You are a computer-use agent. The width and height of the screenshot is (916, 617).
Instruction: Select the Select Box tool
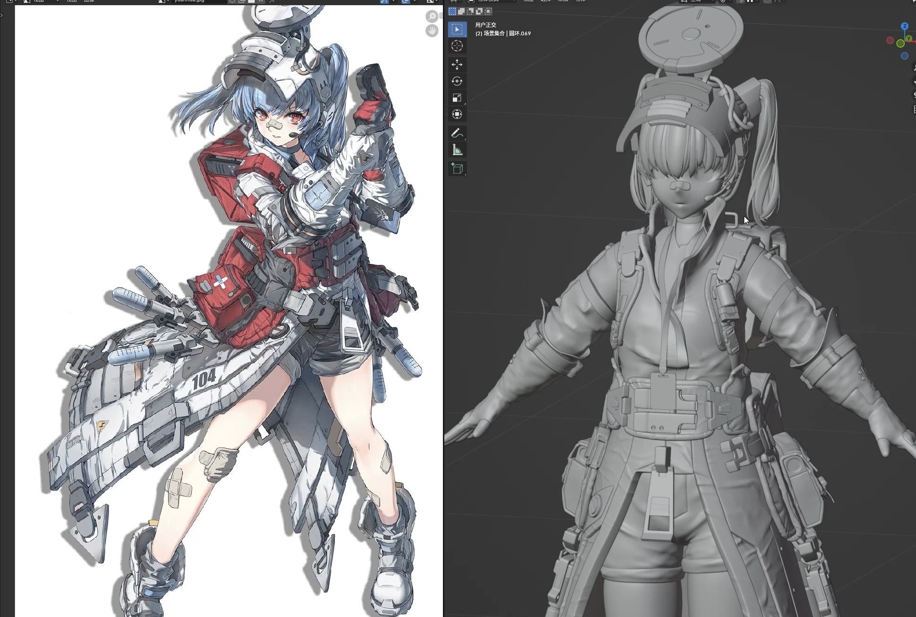point(457,29)
